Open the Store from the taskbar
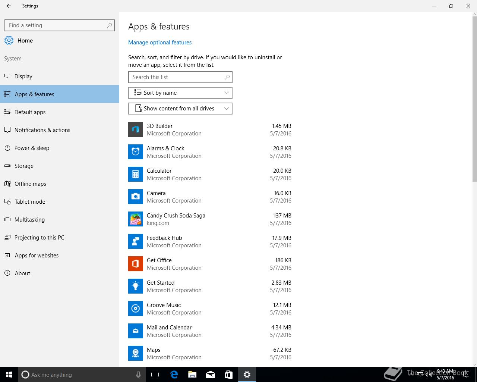Viewport: 477px width, 382px height. click(228, 375)
